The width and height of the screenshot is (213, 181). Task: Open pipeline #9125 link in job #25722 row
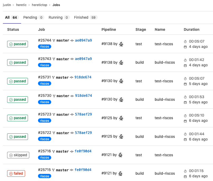(x=107, y=137)
